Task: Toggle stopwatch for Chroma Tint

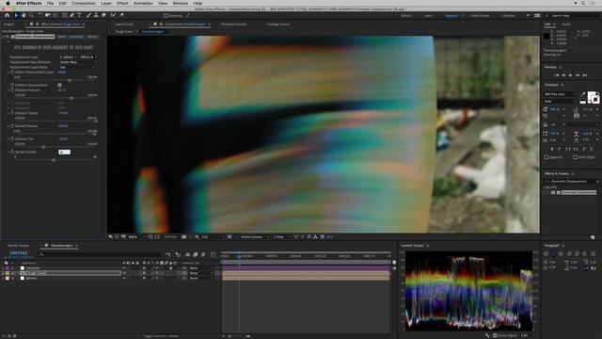Action: (x=12, y=138)
